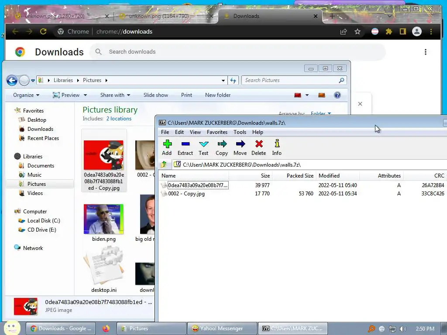Click the Search Pictures box
The image size is (447, 335).
[x=294, y=80]
